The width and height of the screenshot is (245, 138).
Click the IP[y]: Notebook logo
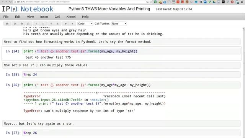click(28, 9)
